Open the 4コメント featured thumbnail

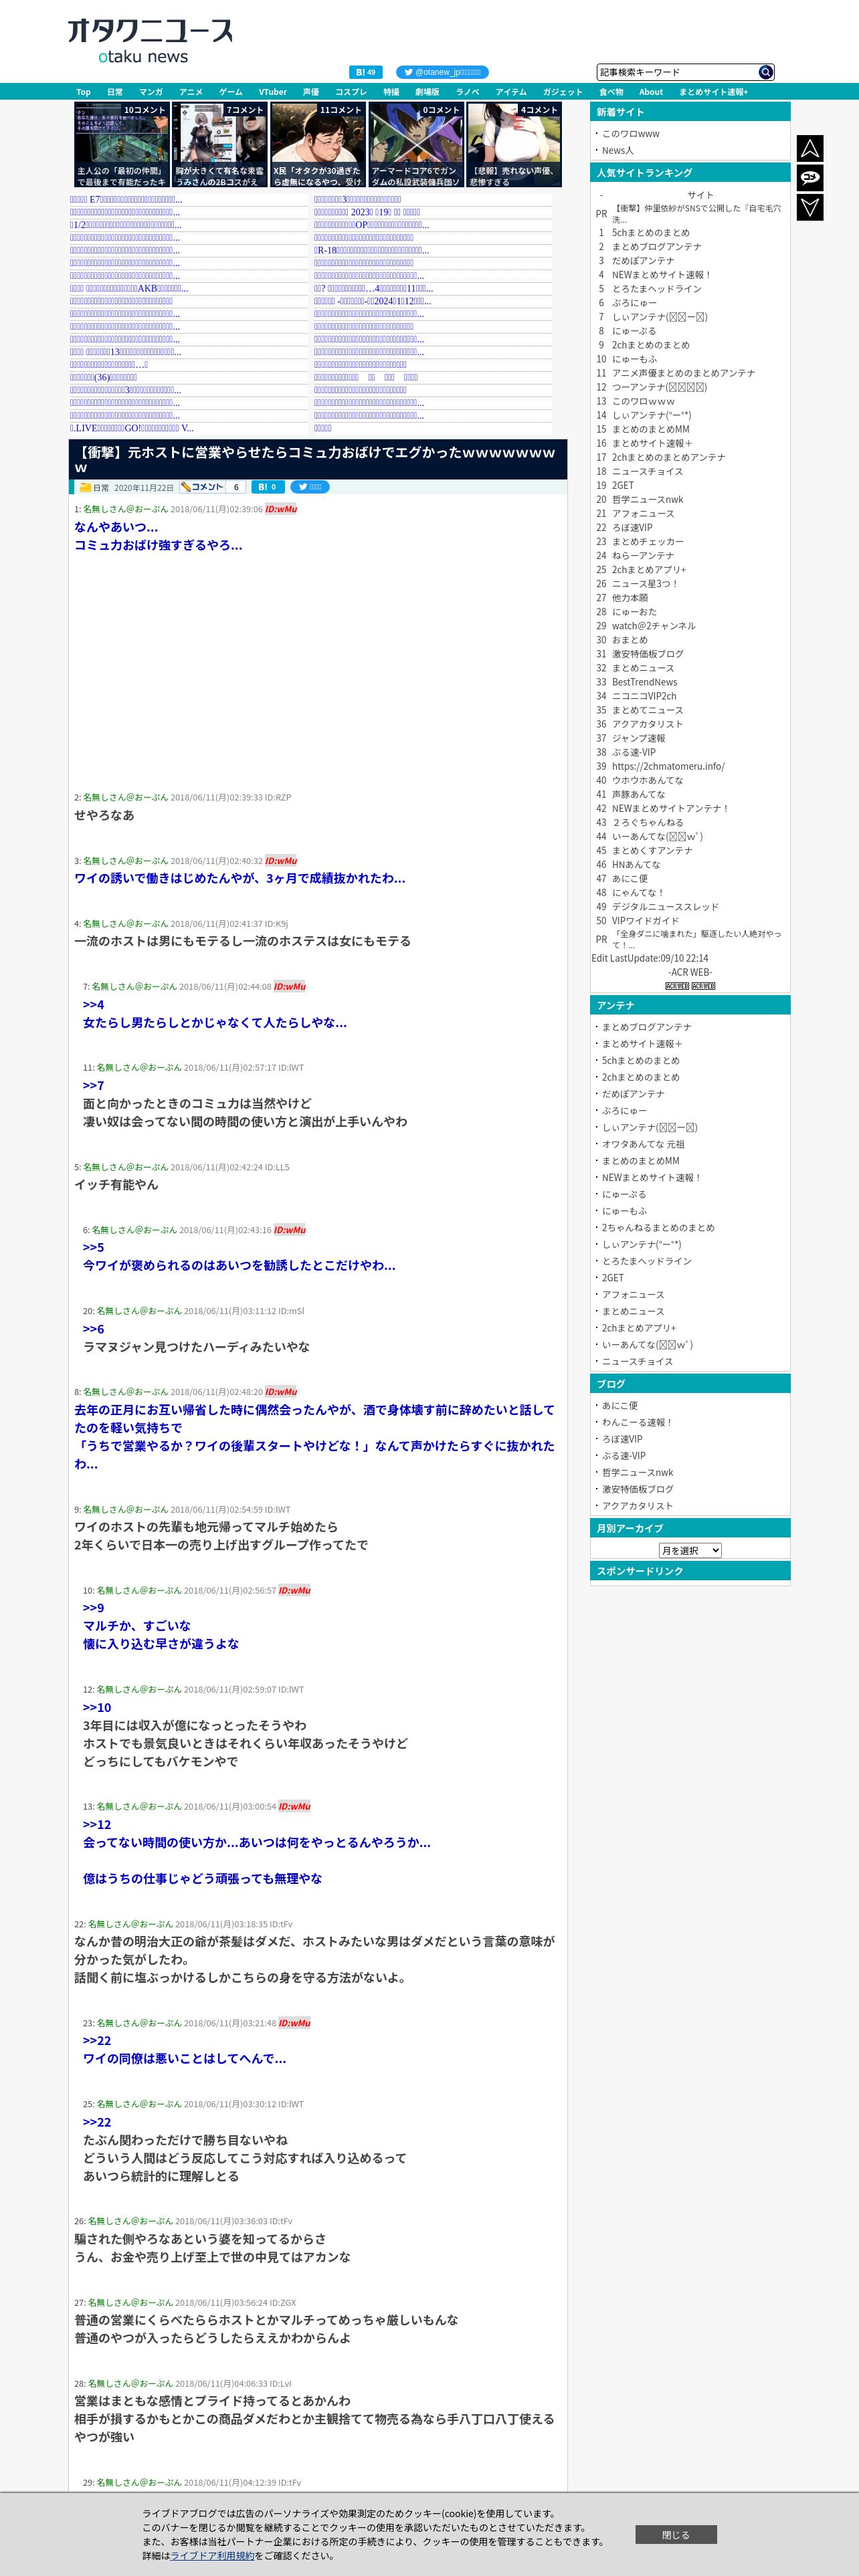tap(513, 145)
